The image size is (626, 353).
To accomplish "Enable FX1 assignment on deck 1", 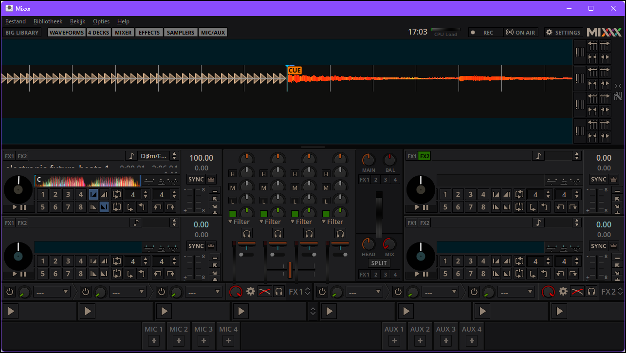I will pyautogui.click(x=9, y=156).
